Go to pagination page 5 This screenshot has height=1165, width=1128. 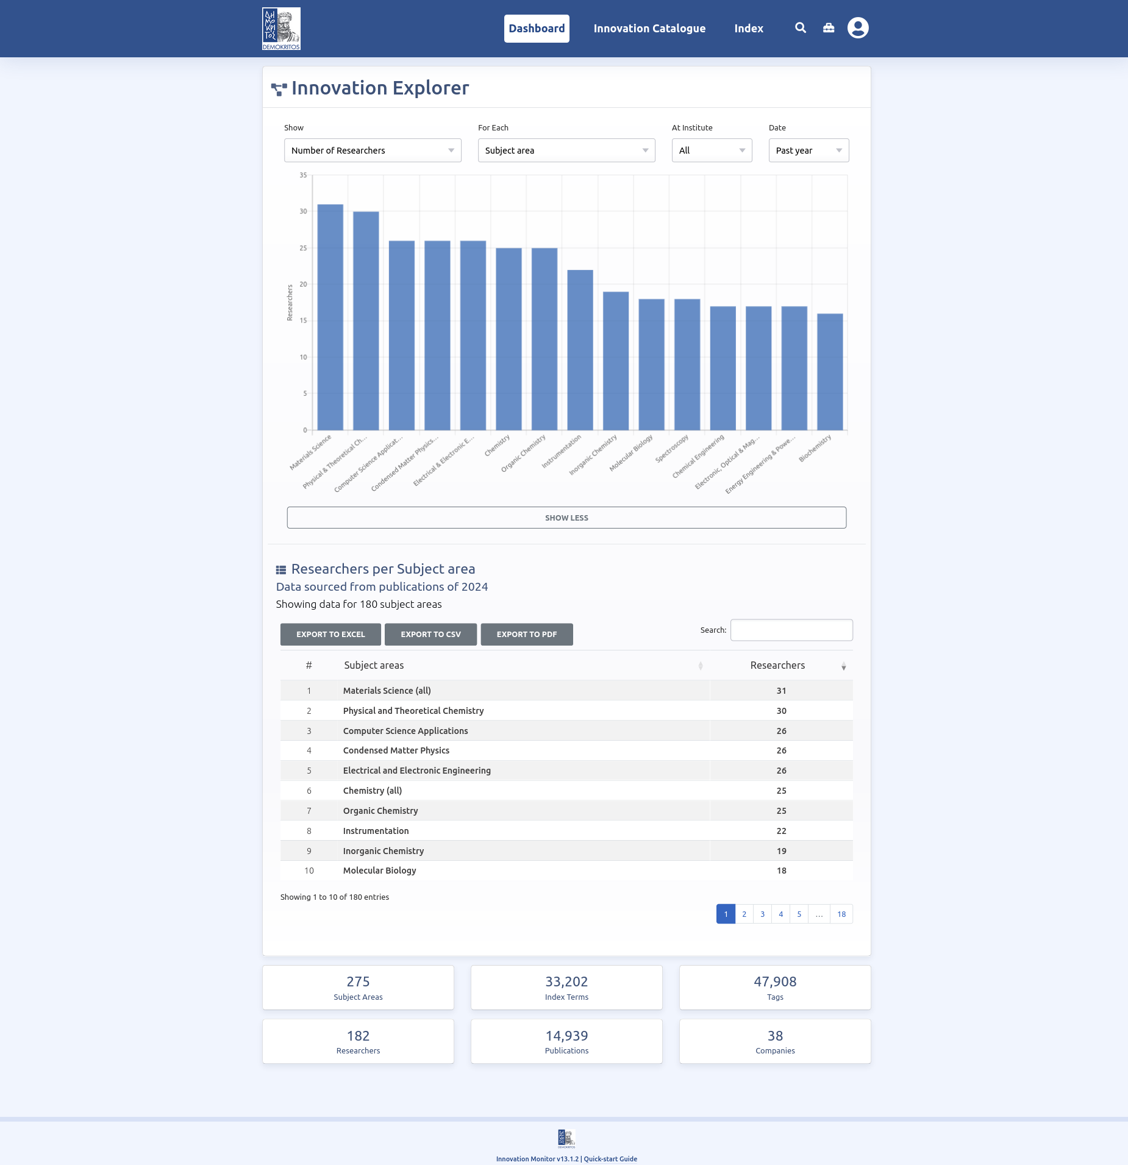pyautogui.click(x=799, y=914)
